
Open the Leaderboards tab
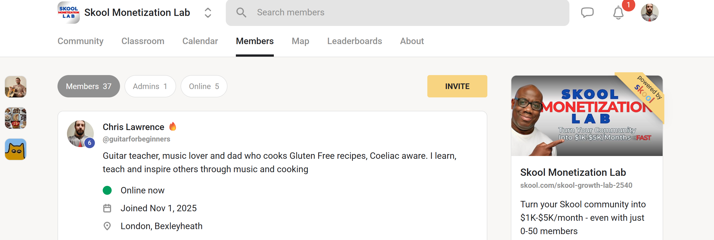(x=354, y=41)
